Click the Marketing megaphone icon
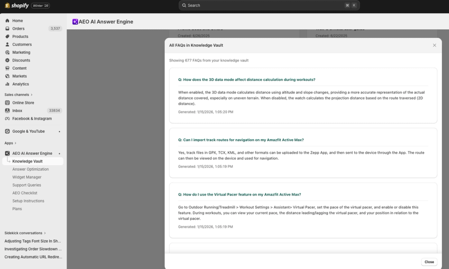Image resolution: width=449 pixels, height=269 pixels. (7, 52)
